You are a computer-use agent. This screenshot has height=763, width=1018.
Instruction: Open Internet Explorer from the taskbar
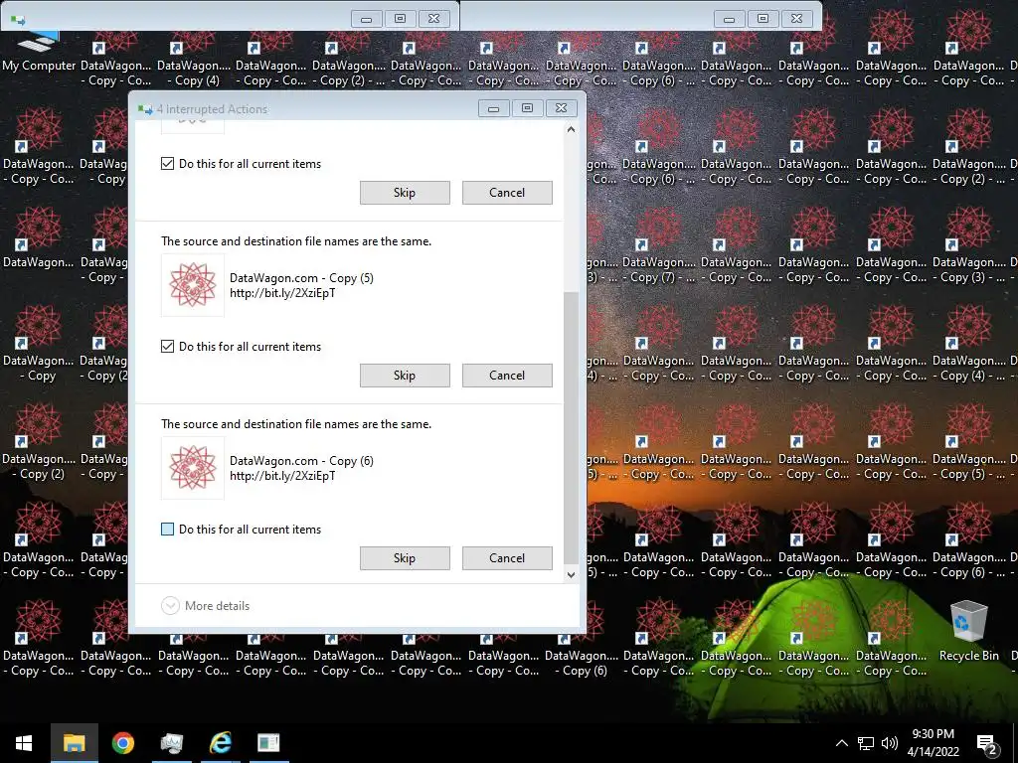tap(220, 743)
